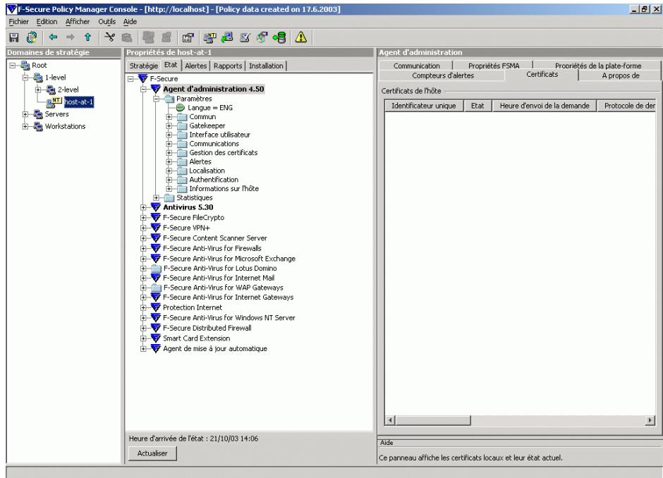This screenshot has height=478, width=663.
Task: Expand the Workstations domain node
Action: [25, 126]
